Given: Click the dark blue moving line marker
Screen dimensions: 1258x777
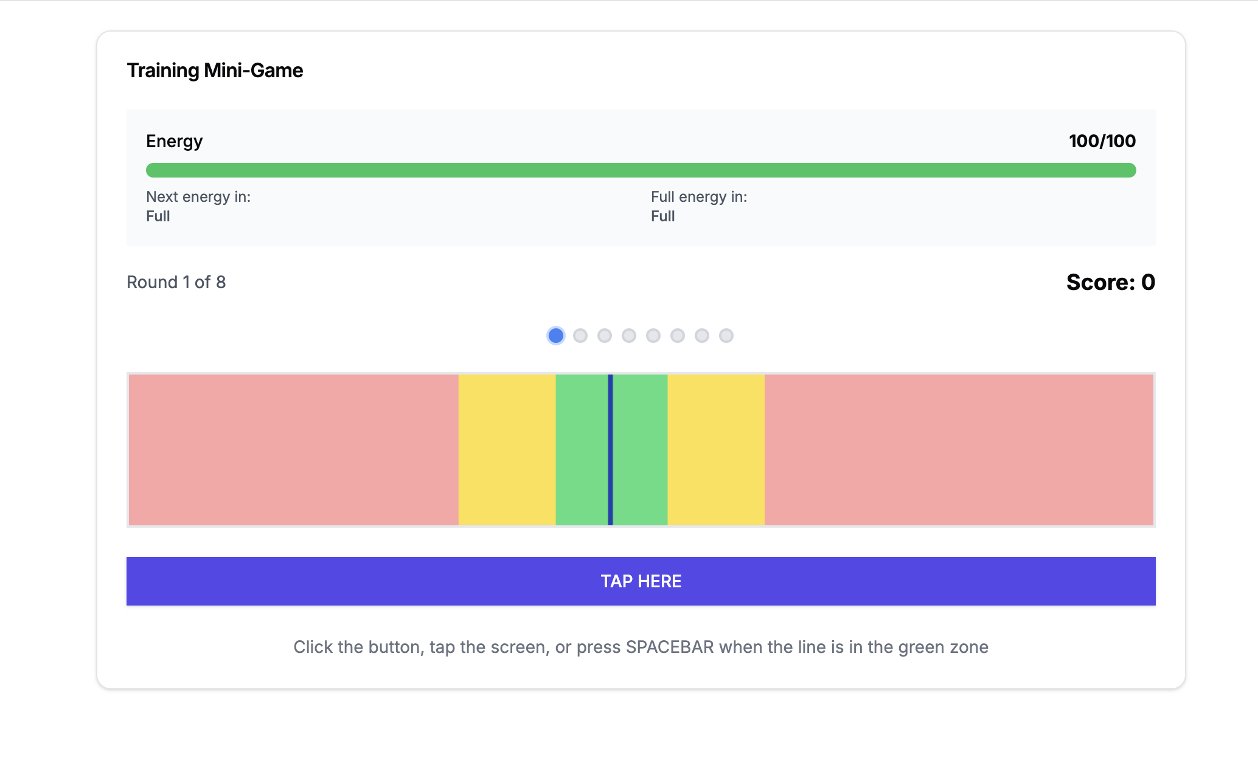Looking at the screenshot, I should (610, 450).
